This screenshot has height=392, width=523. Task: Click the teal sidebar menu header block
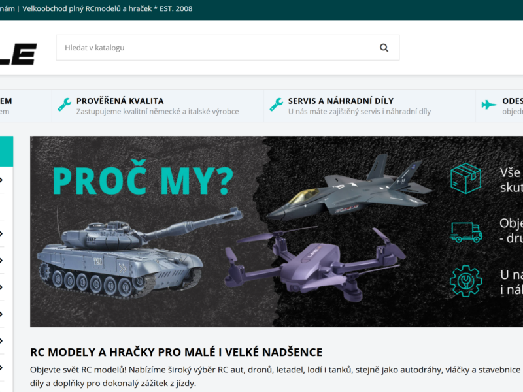(x=7, y=151)
